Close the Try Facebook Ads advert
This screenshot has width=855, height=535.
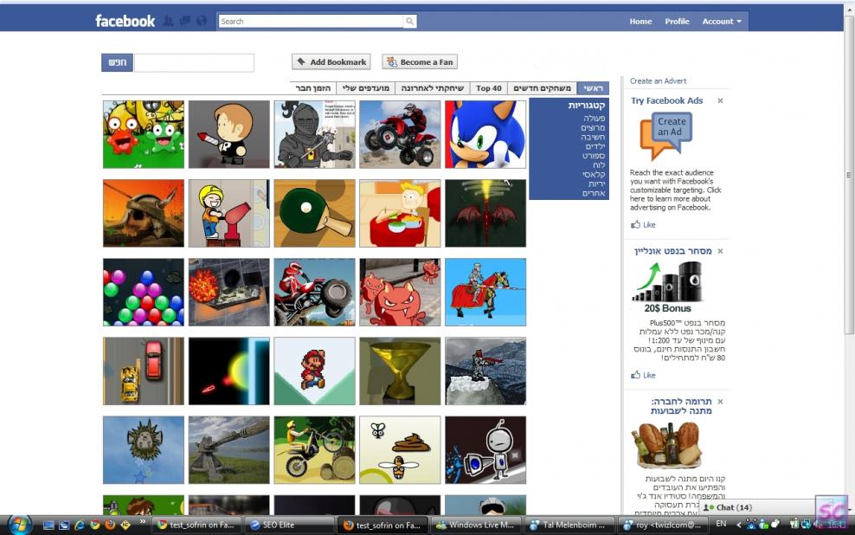(x=720, y=101)
